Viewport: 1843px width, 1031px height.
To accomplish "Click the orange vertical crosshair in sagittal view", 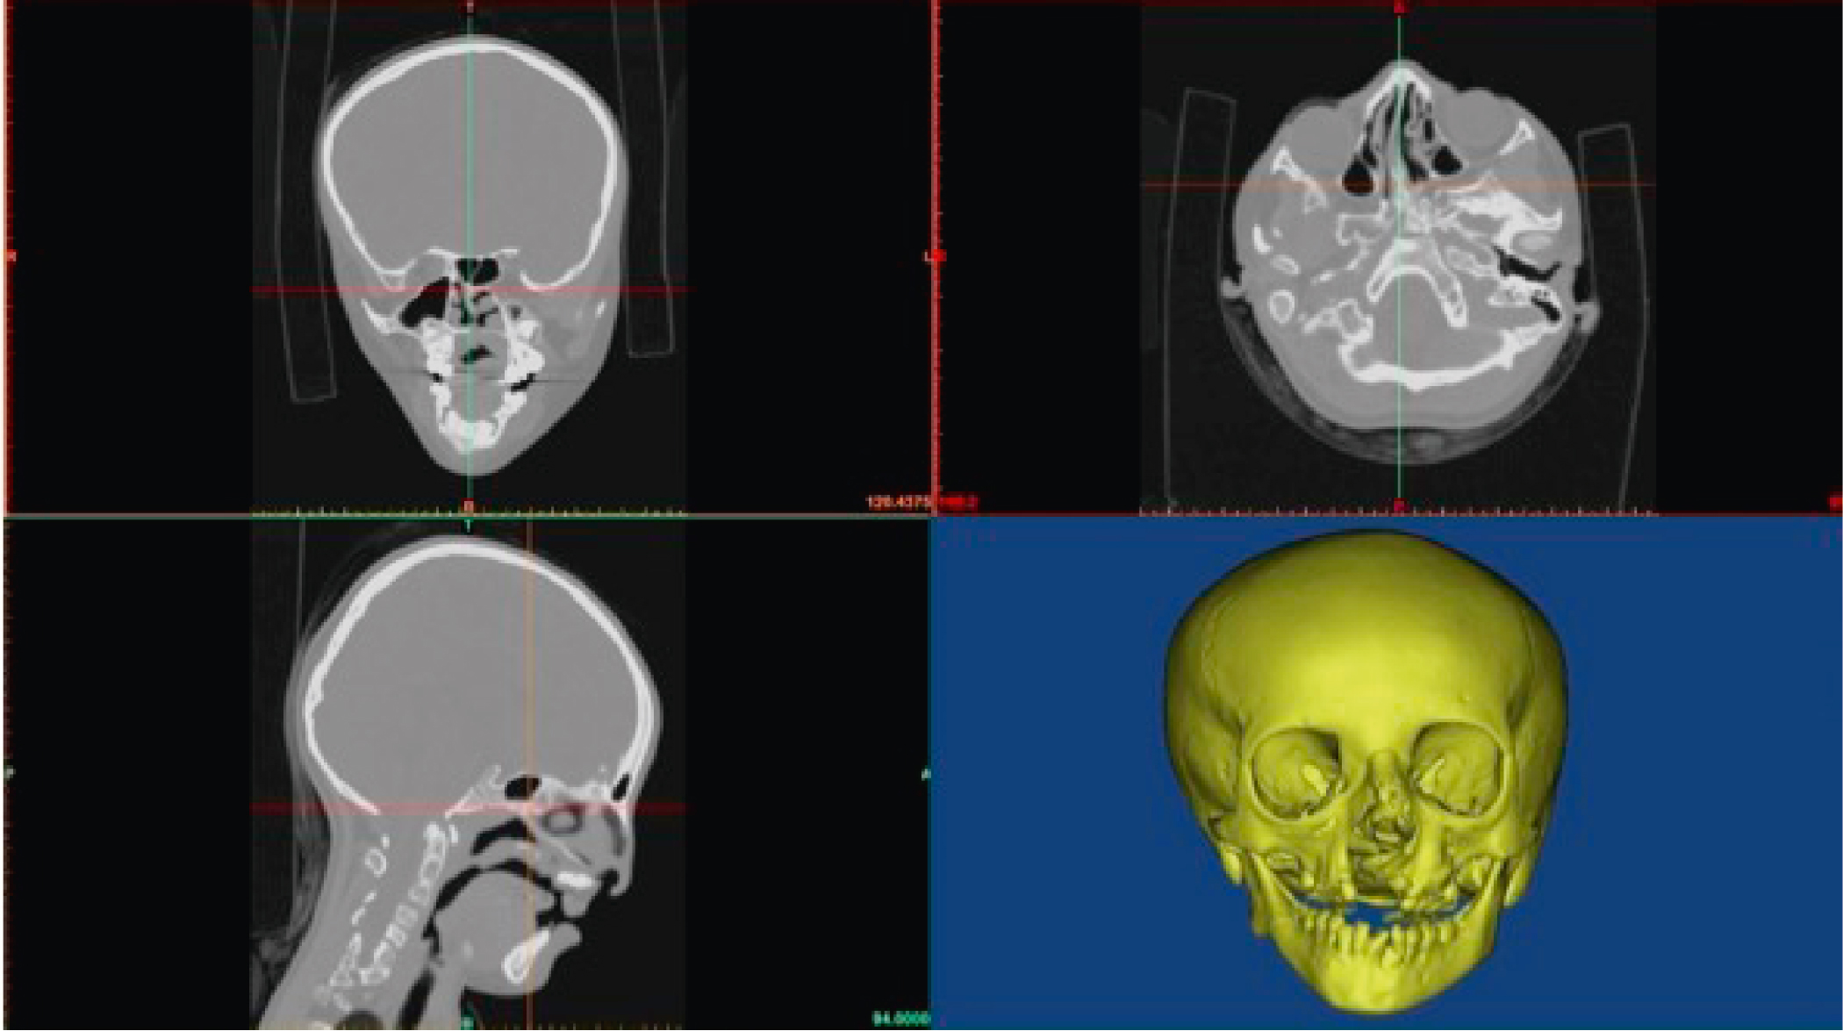I will pyautogui.click(x=528, y=667).
